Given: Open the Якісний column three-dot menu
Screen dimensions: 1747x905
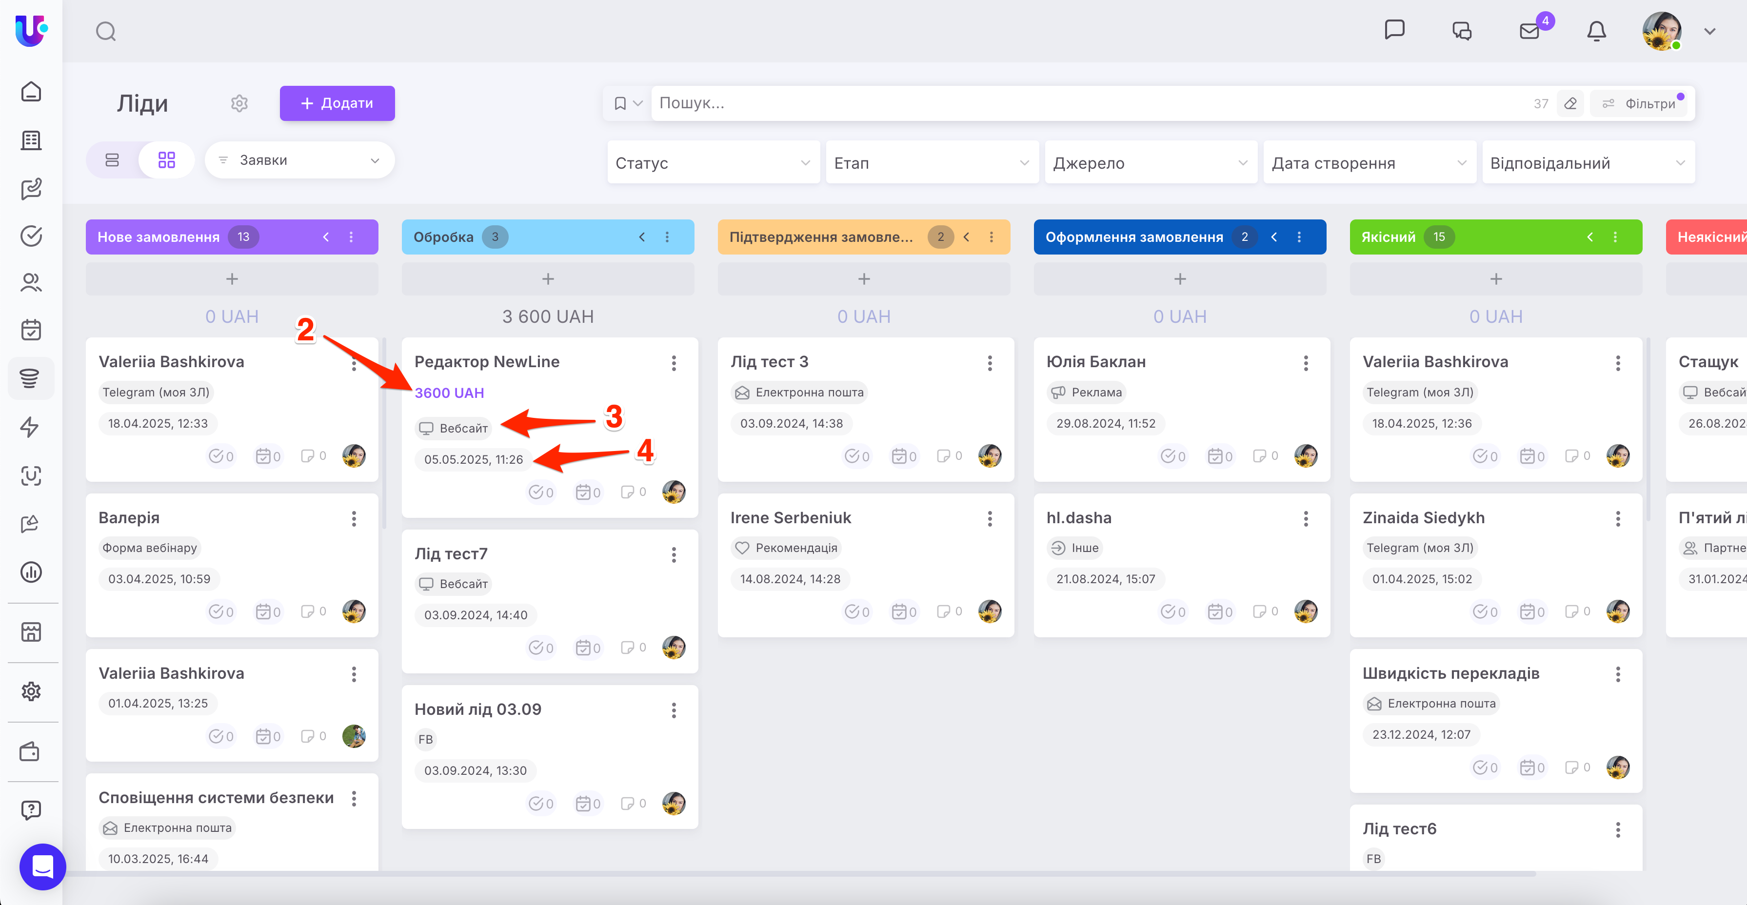Looking at the screenshot, I should [x=1615, y=237].
